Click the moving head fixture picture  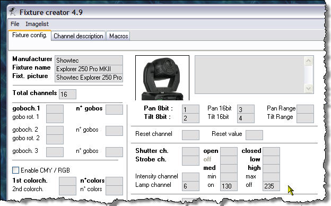click(162, 78)
